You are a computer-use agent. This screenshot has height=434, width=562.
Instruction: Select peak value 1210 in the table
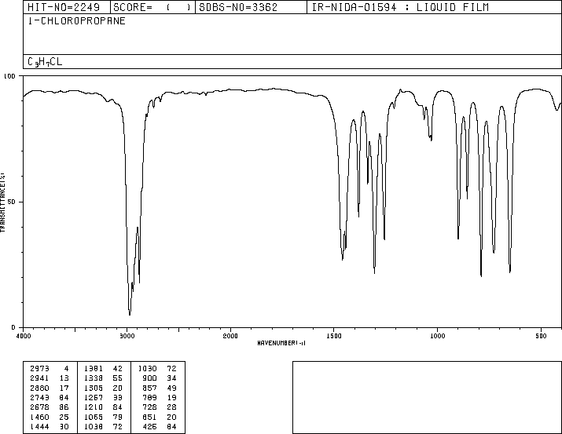point(94,407)
